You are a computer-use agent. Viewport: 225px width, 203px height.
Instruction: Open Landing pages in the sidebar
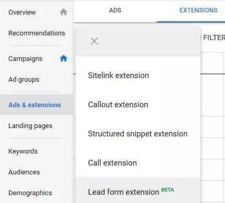click(30, 126)
